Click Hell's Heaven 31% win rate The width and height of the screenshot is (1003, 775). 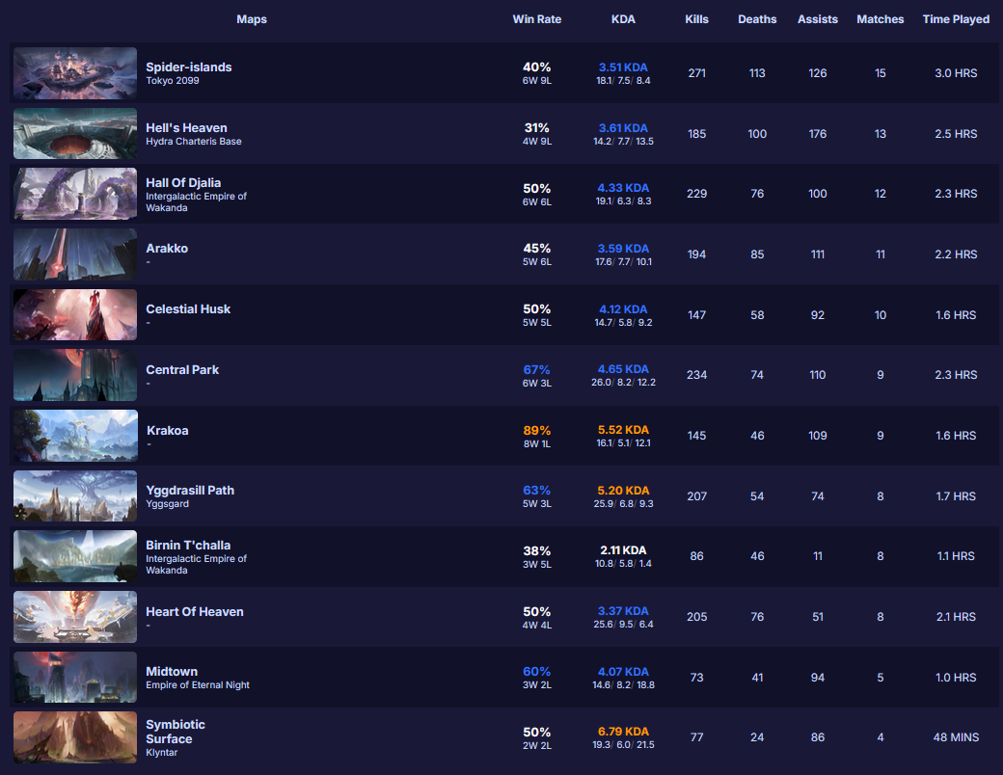[536, 128]
